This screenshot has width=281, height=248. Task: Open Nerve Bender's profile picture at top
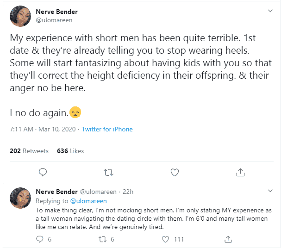[x=21, y=16]
